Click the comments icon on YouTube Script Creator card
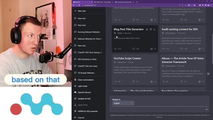The width and height of the screenshot is (213, 120). tap(133, 81)
